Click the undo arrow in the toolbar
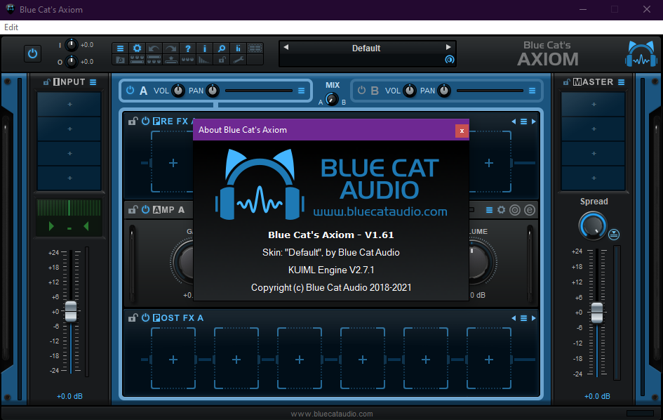663x420 pixels. pos(154,48)
